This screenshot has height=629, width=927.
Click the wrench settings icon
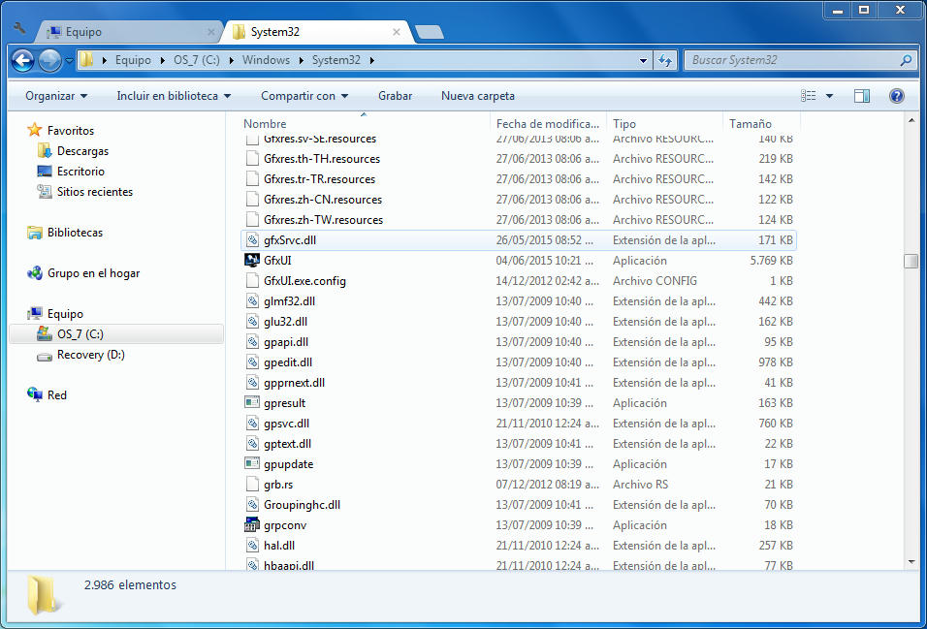(19, 28)
